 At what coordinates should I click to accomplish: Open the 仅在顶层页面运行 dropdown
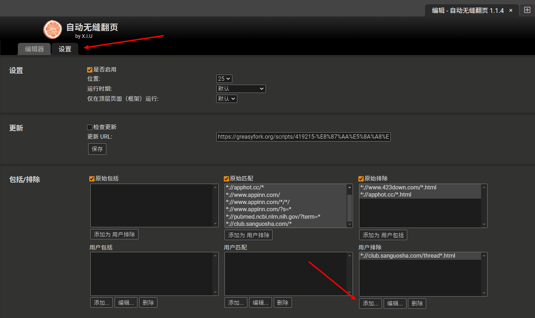tap(227, 99)
